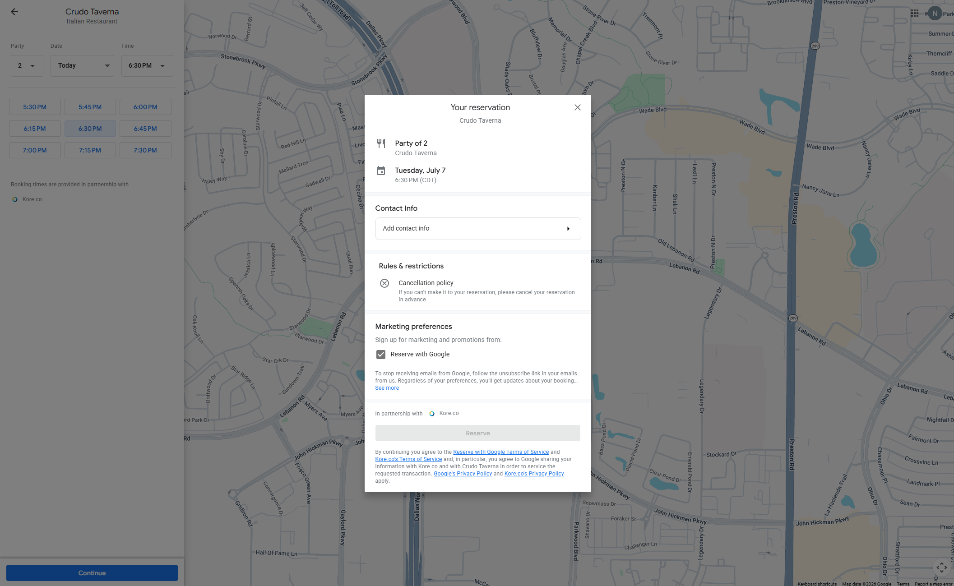Screen dimensions: 954x586
Task: Select the 5:30 PM time slot
Action: pyautogui.click(x=35, y=107)
